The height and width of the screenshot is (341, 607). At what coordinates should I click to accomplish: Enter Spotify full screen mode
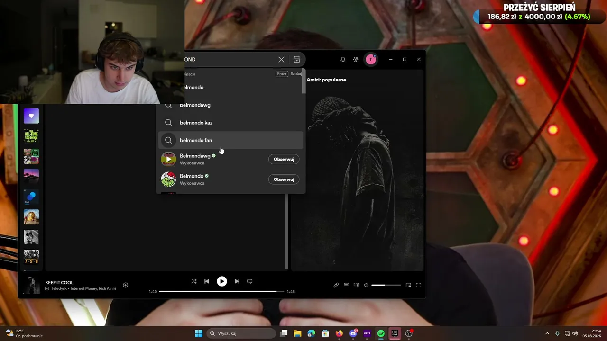pos(419,285)
